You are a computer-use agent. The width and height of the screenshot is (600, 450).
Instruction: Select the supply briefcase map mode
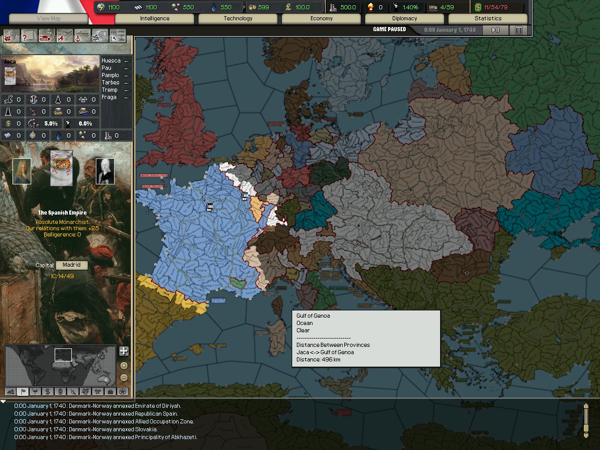(110, 392)
